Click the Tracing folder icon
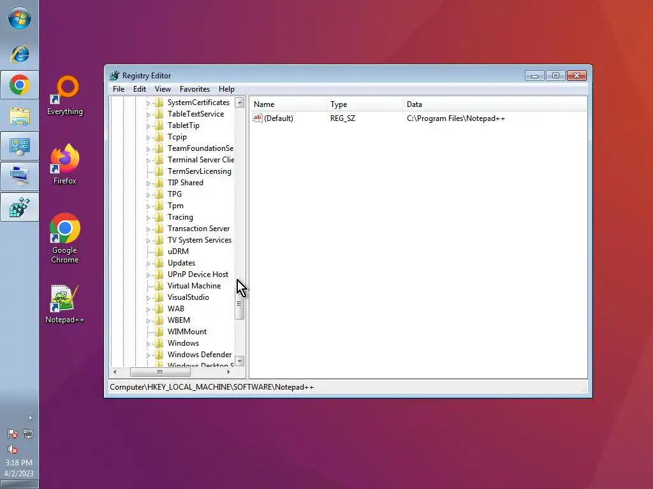Viewport: 653px width, 489px height. click(x=159, y=217)
